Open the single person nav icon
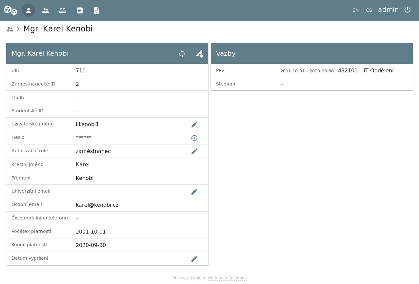The width and height of the screenshot is (419, 284). 29,10
